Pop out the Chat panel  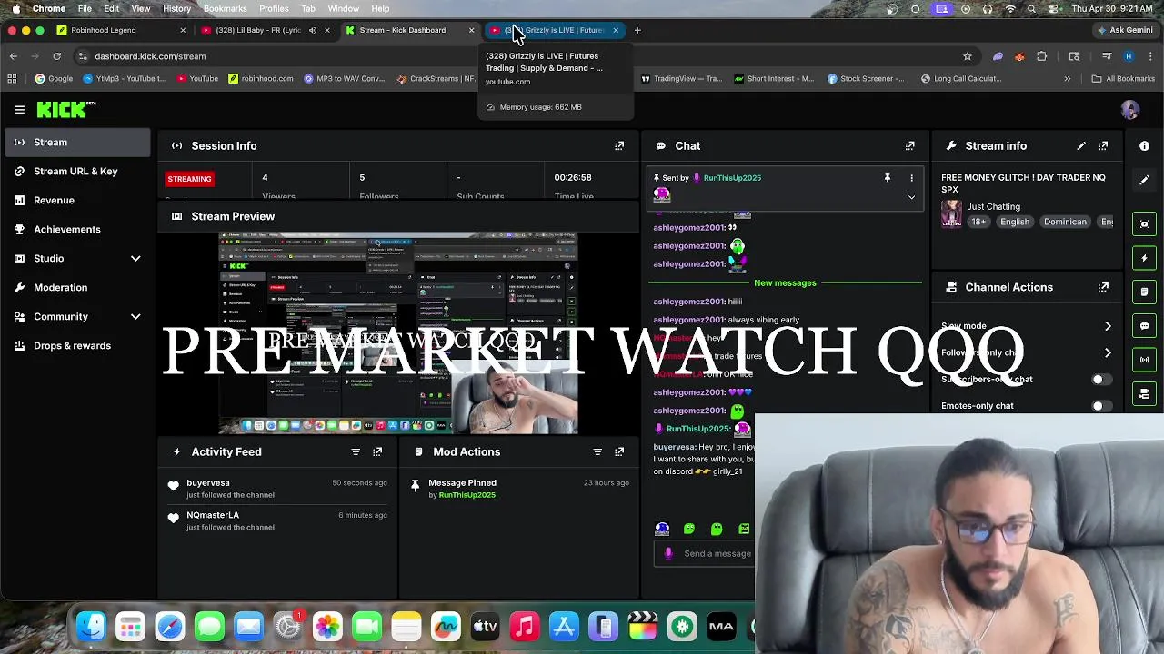coord(909,145)
